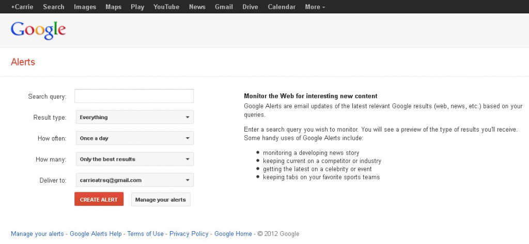Open the How many dropdown
Screen dimensions: 529x244
[x=135, y=159]
